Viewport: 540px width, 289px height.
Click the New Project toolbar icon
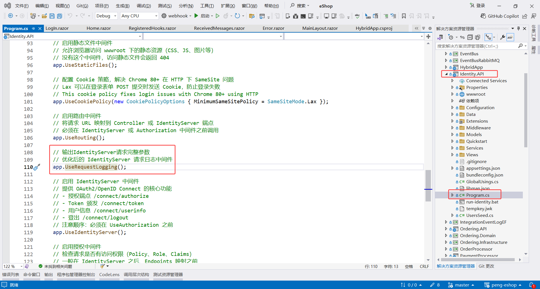33,16
